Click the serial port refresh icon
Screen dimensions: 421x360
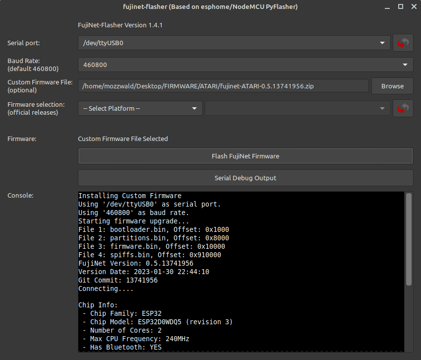point(403,43)
